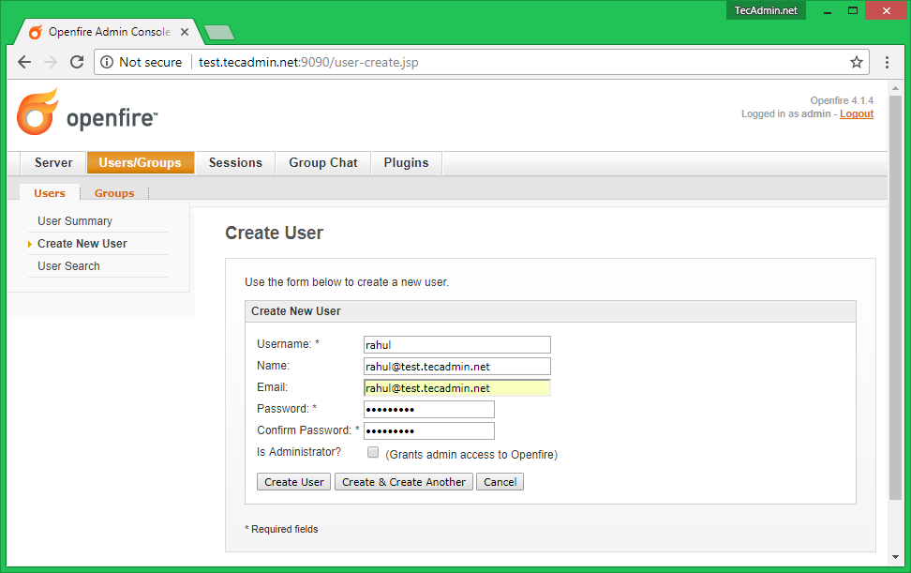Click the Name input field

point(457,366)
